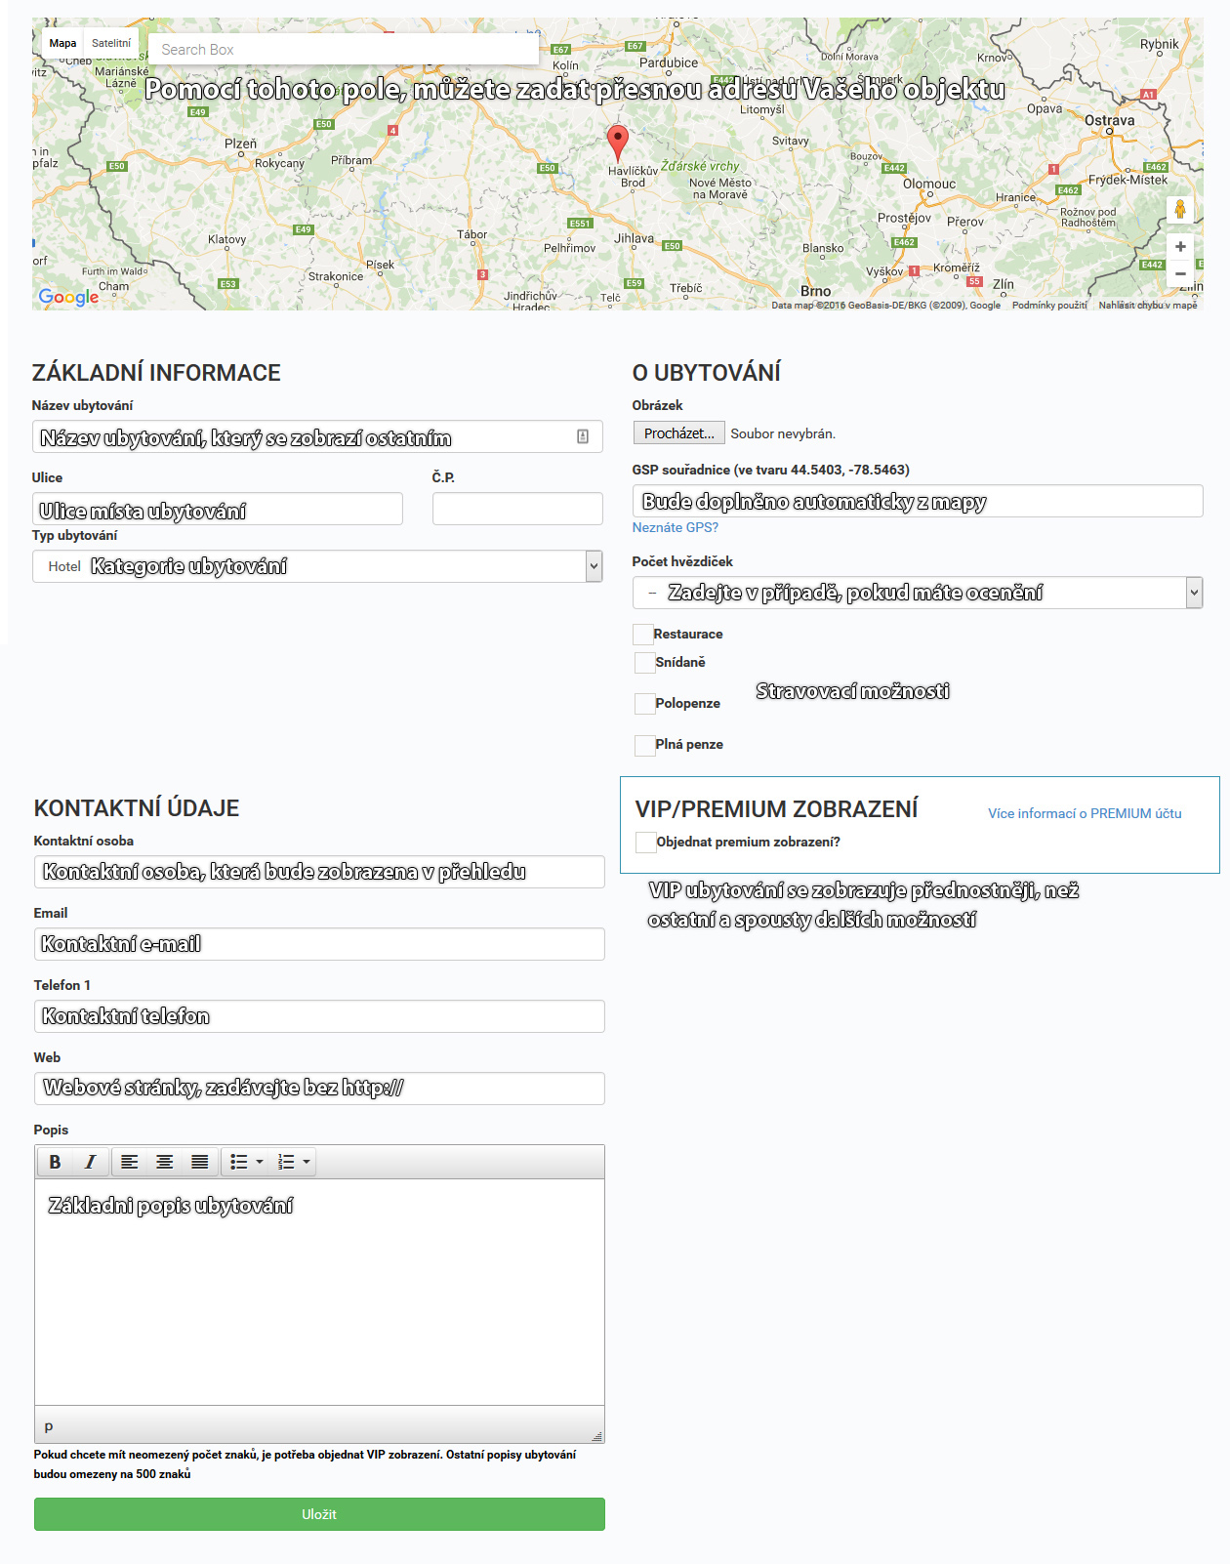Insert a bulleted list
This screenshot has height=1564, width=1230.
238,1162
